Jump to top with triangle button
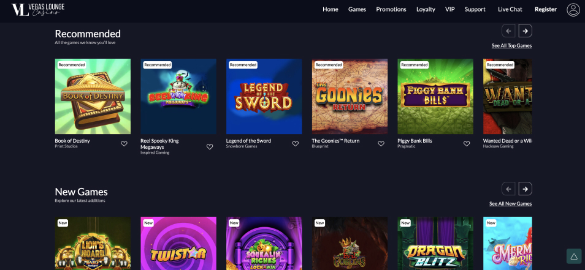This screenshot has height=270, width=585. [x=574, y=256]
